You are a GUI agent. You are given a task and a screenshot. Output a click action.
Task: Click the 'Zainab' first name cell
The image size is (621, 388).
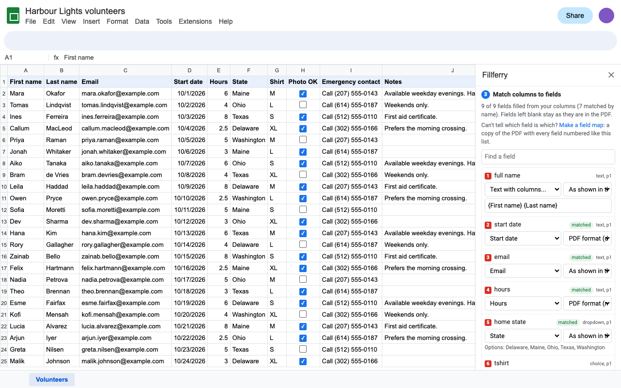(26, 257)
